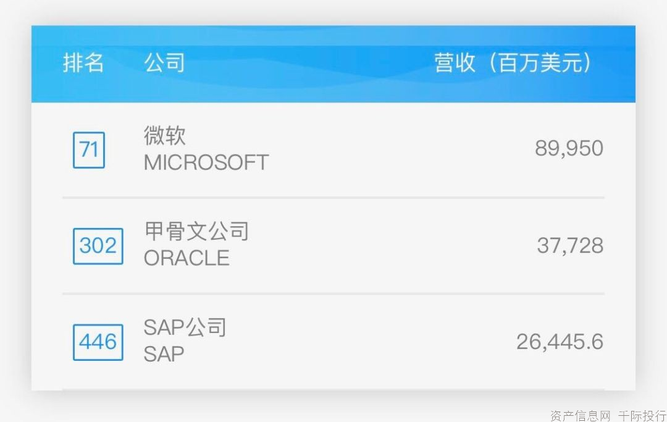Image resolution: width=667 pixels, height=422 pixels.
Task: Click the 营收（百万美元）column header
Action: pos(513,63)
